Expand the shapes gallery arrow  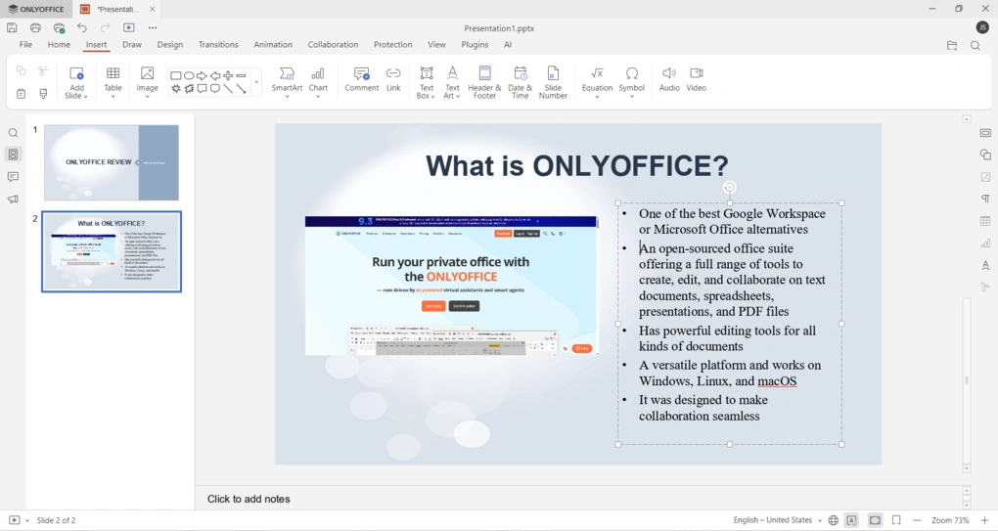pyautogui.click(x=256, y=82)
